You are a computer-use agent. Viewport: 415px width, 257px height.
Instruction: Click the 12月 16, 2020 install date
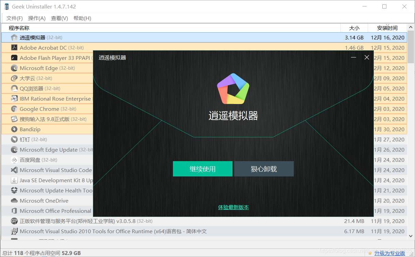pos(387,37)
